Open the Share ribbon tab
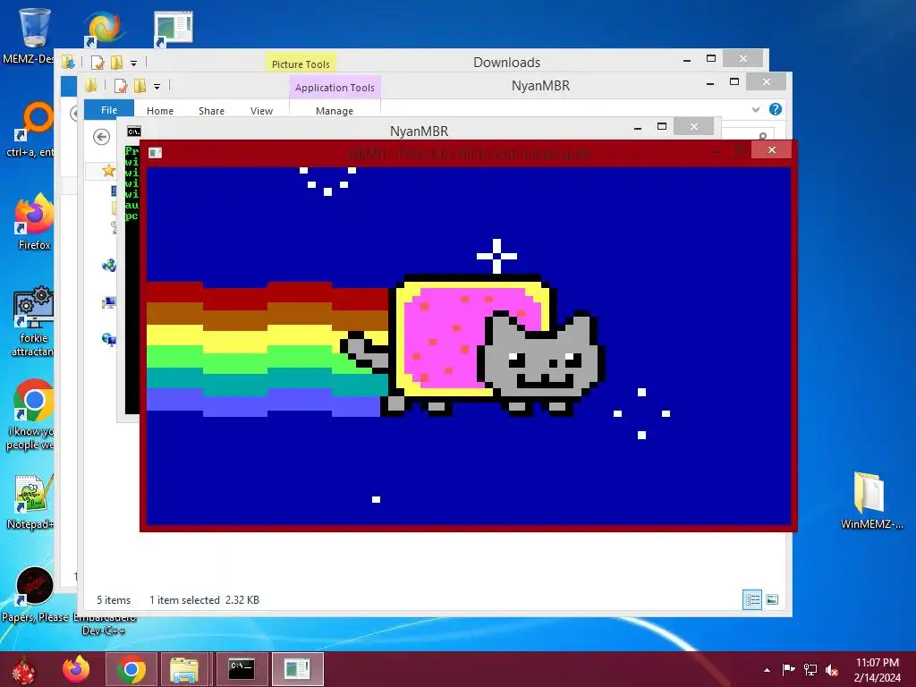This screenshot has height=687, width=916. coord(211,110)
